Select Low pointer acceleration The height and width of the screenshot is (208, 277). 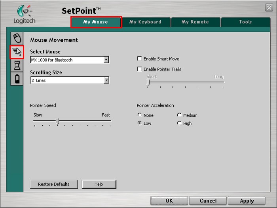click(140, 123)
